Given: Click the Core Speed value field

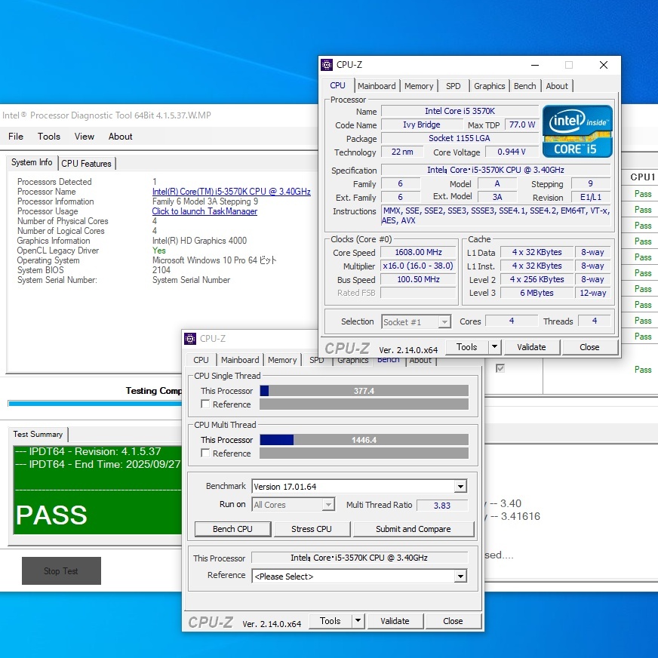Looking at the screenshot, I should point(418,253).
